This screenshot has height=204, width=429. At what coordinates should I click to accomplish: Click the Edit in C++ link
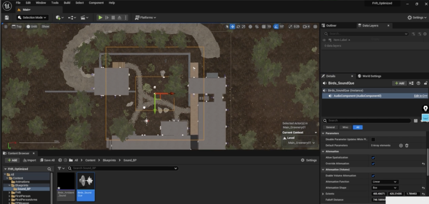[421, 96]
